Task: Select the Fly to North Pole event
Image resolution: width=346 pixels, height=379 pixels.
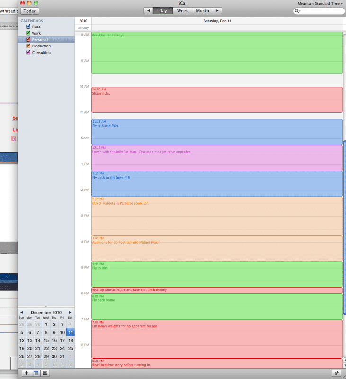Action: (217, 132)
